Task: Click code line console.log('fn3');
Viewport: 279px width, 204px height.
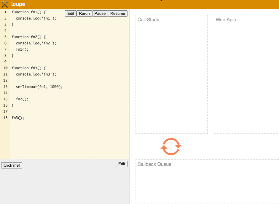Action: 36,74
